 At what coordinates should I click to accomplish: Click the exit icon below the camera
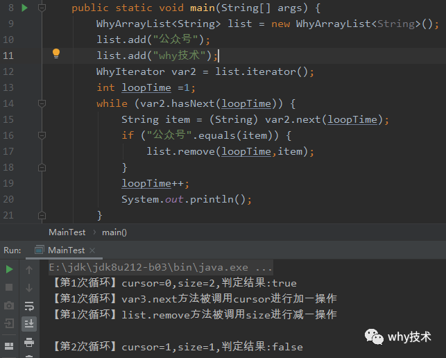click(10, 323)
